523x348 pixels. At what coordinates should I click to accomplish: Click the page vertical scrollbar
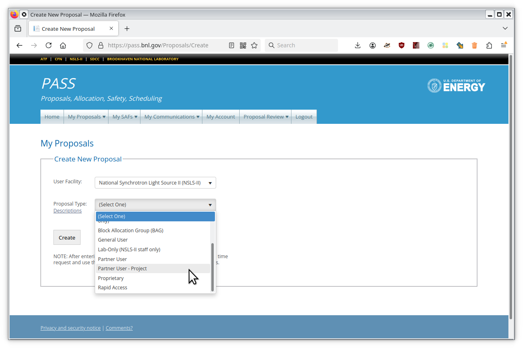click(x=511, y=187)
